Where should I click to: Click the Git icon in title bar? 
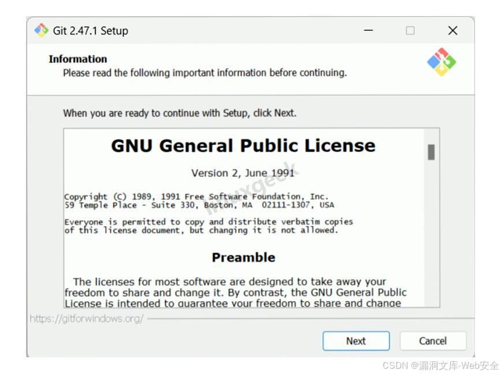41,31
